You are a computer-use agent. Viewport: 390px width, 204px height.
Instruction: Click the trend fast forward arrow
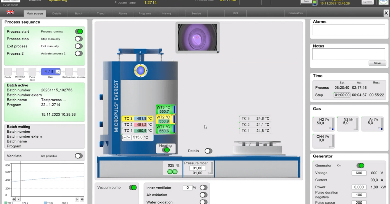(x=82, y=199)
